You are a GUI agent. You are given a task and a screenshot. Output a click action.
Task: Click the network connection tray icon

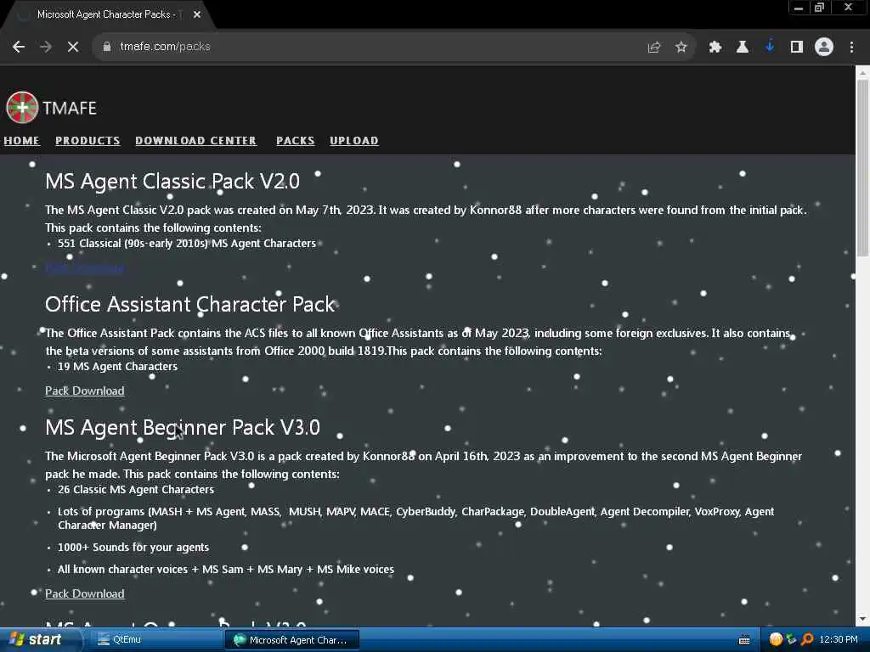791,640
